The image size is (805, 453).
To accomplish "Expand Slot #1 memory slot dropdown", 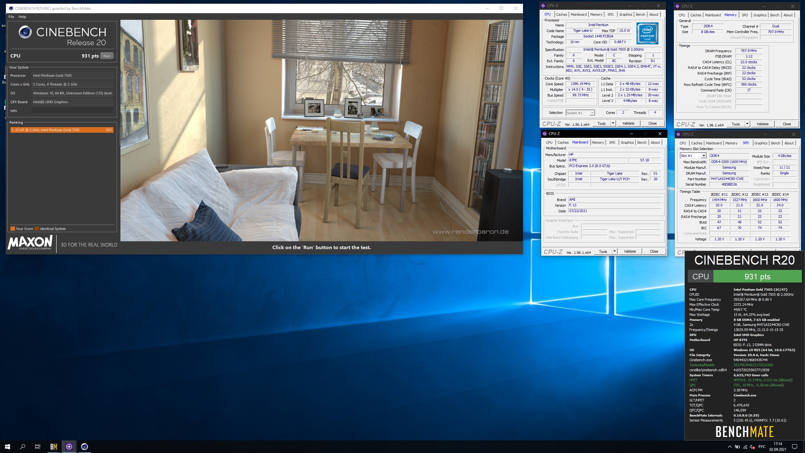I will (704, 156).
